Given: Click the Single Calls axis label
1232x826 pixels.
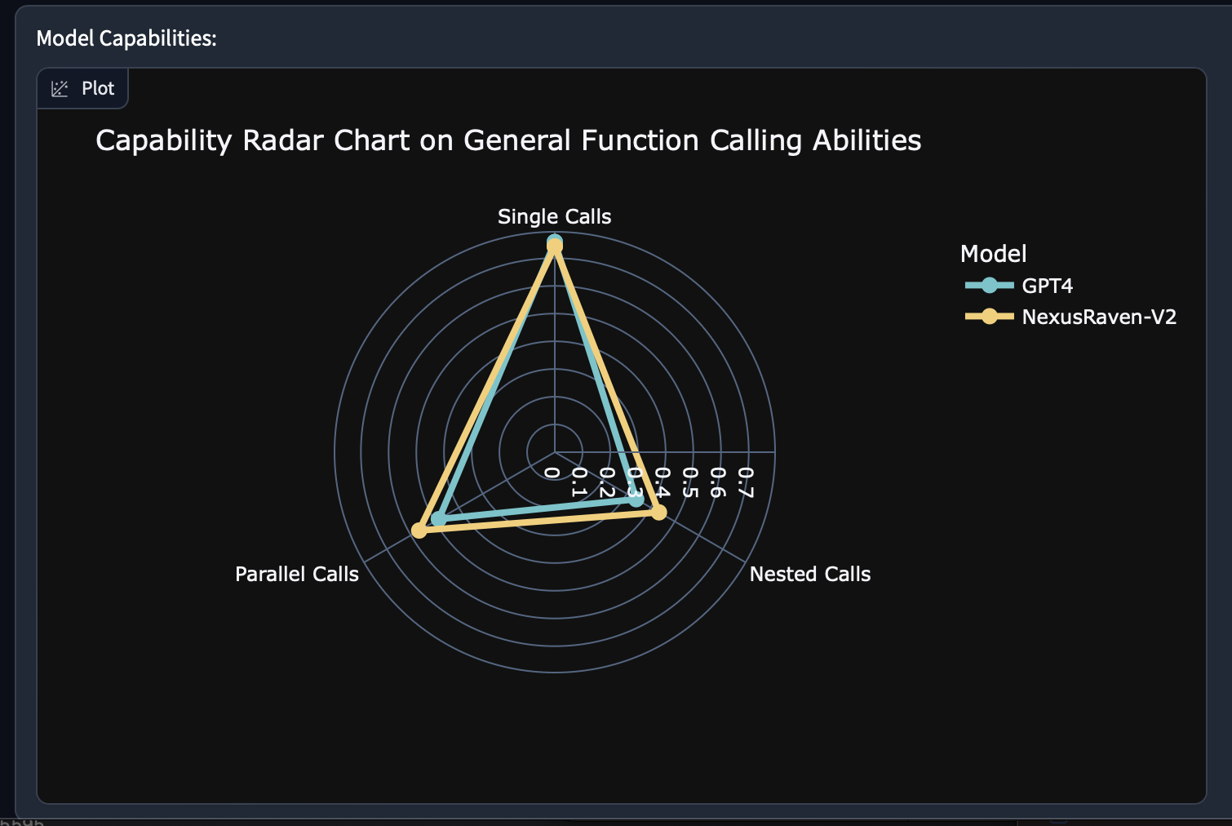Looking at the screenshot, I should coord(554,216).
